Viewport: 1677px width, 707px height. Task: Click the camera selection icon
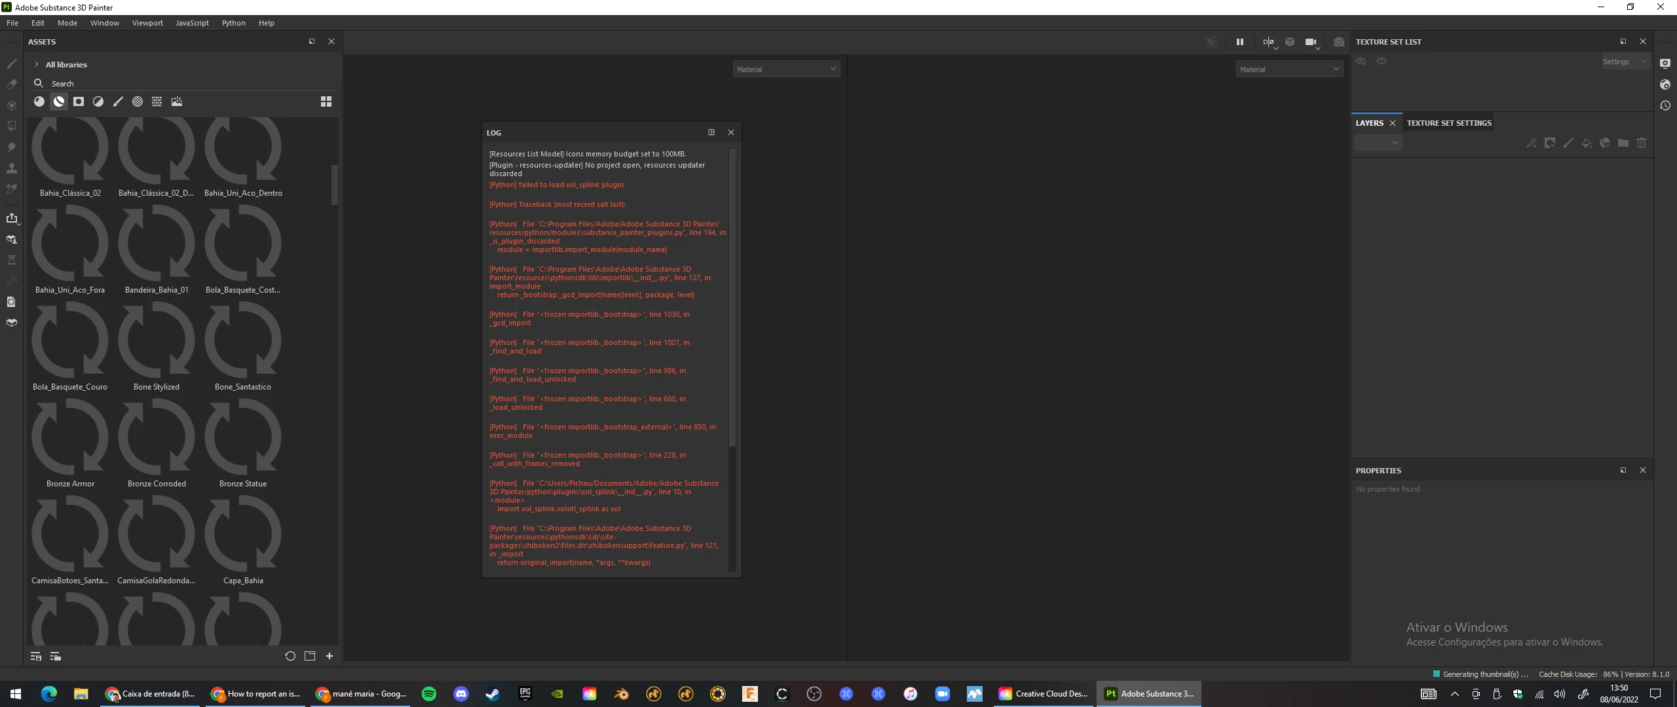(x=1311, y=42)
